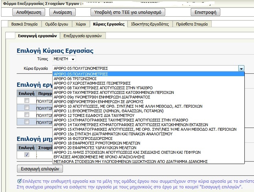Click the Αποθήκευση button
Image resolution: width=254 pixels, height=192 pixels.
click(x=29, y=12)
